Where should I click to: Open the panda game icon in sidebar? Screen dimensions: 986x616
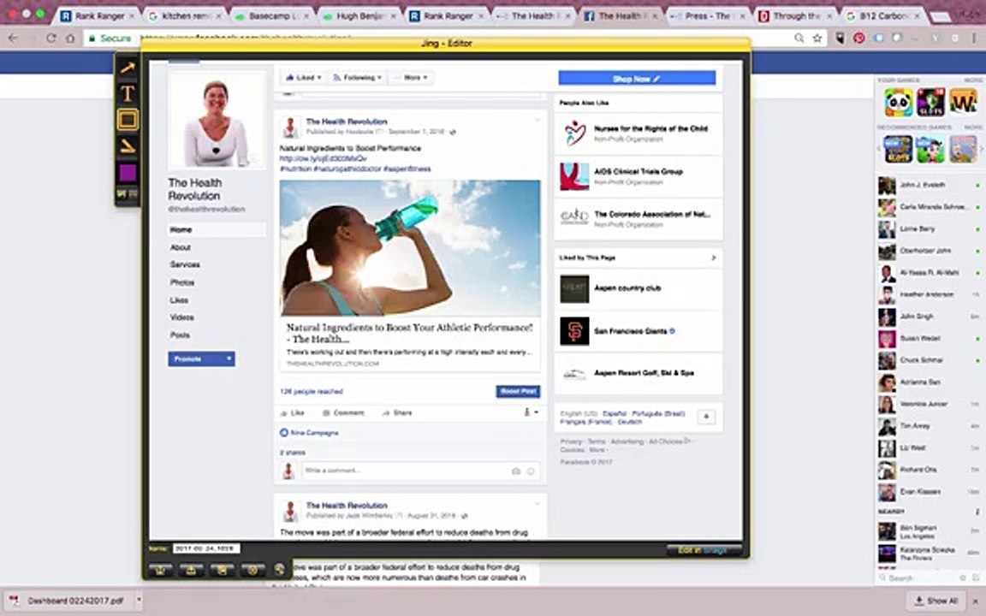point(898,102)
